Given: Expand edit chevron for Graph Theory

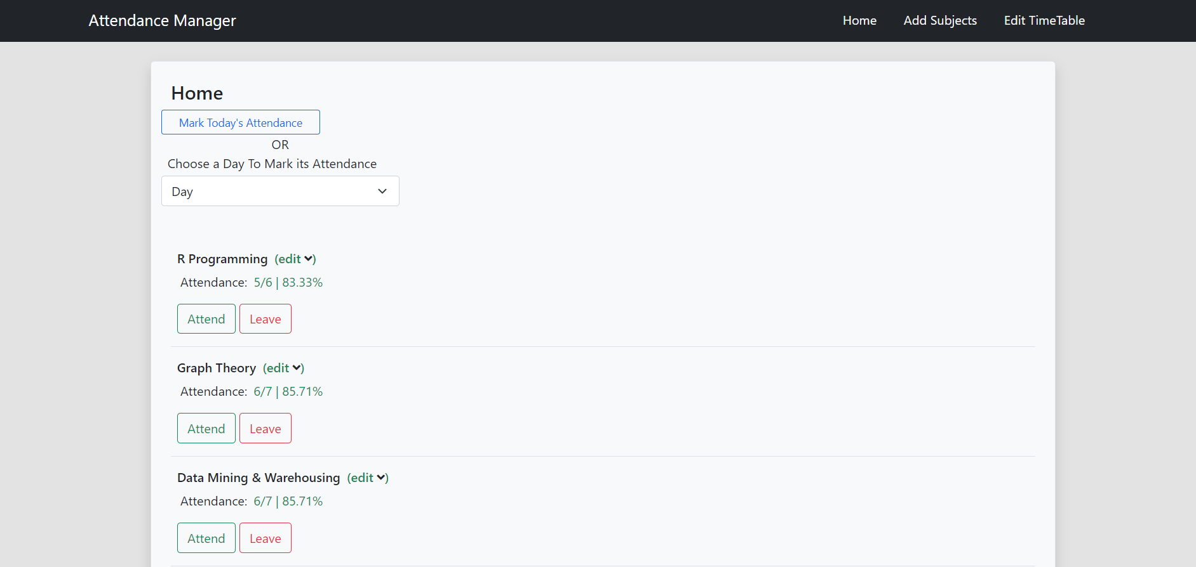Looking at the screenshot, I should point(297,368).
